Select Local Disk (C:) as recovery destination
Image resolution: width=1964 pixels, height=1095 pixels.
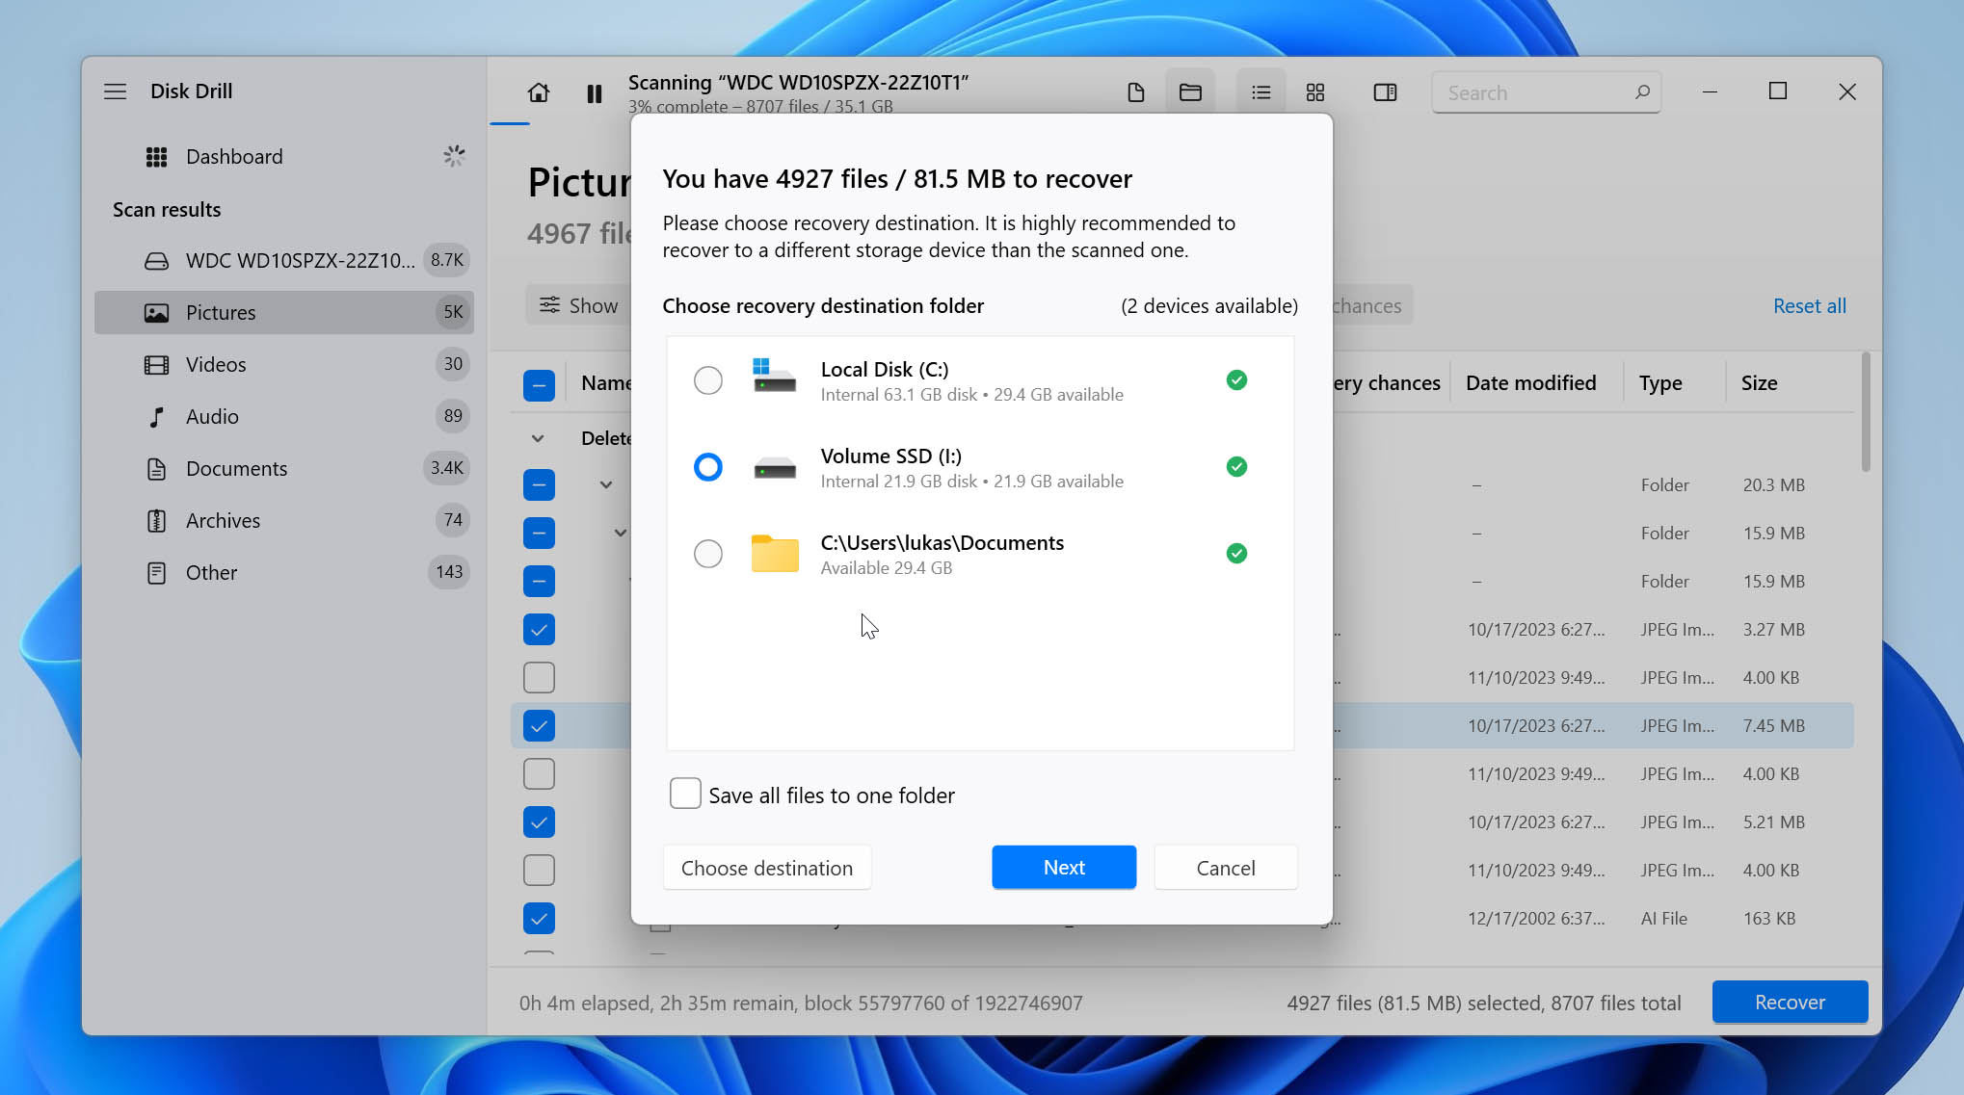point(706,380)
